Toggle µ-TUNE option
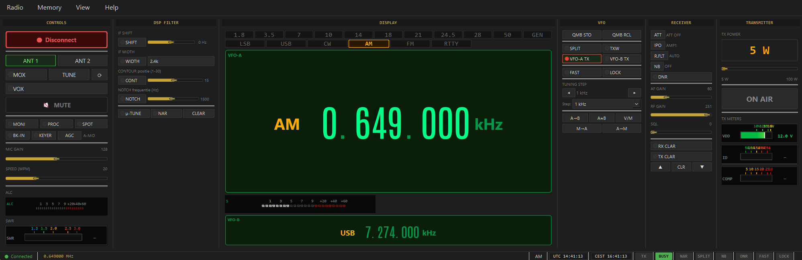Viewport: 802px width, 260px height. (134, 113)
